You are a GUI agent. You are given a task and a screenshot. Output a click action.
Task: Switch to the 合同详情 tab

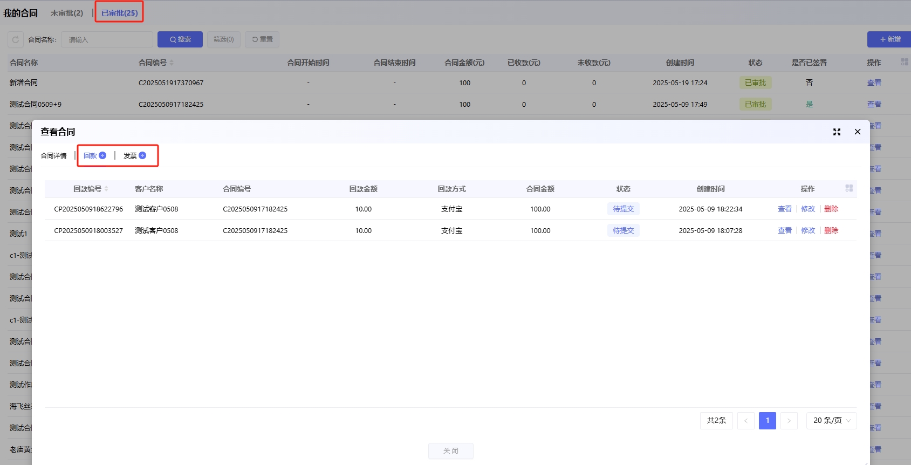tap(54, 156)
